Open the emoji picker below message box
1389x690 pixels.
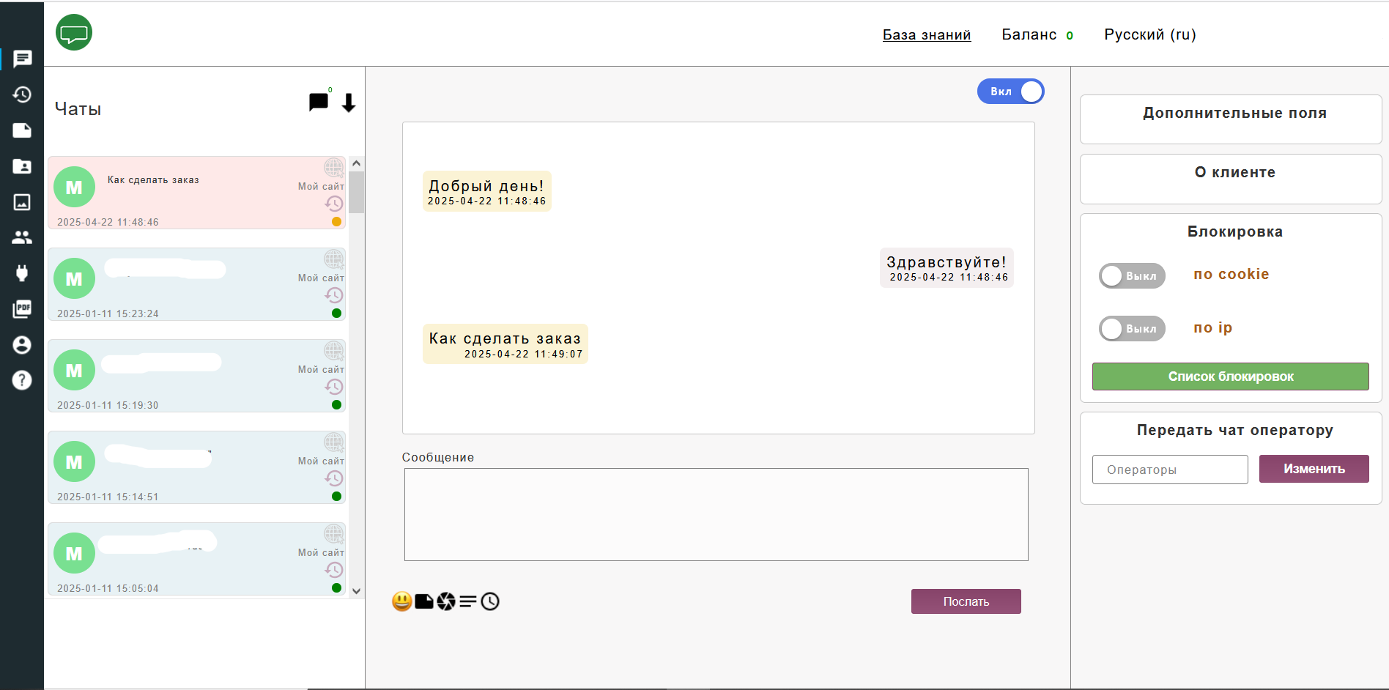(x=401, y=601)
